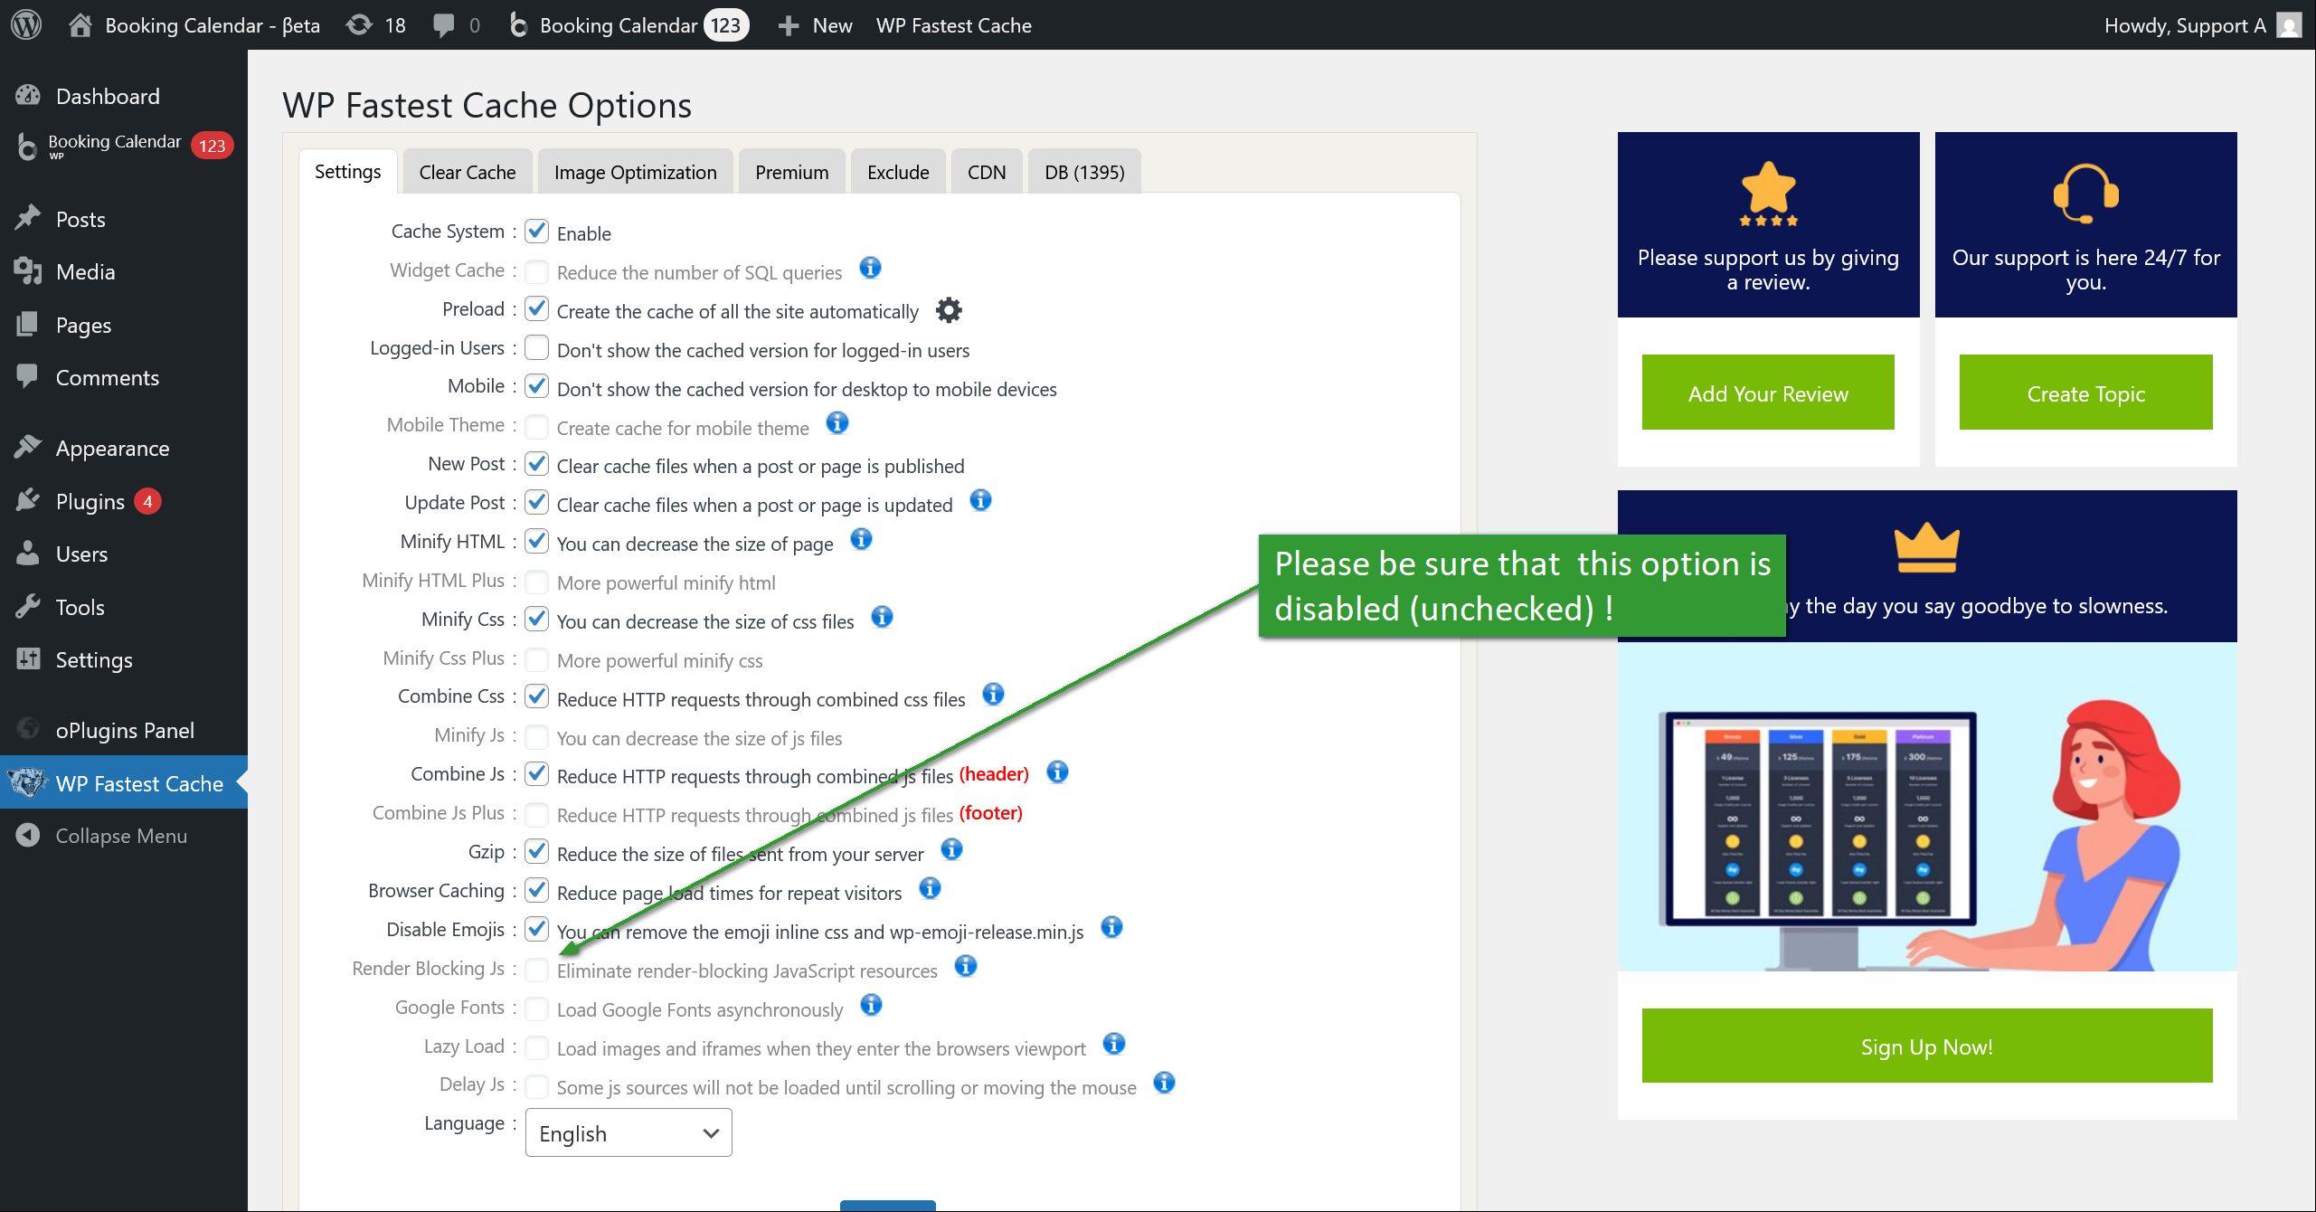
Task: Click info icon for Render Blocking Js
Action: click(x=966, y=966)
